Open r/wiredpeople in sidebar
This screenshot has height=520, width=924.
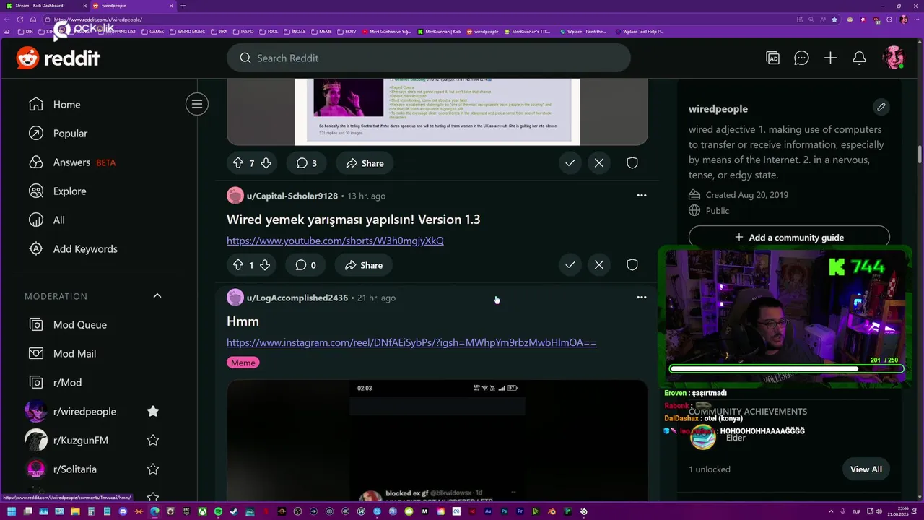(x=84, y=412)
